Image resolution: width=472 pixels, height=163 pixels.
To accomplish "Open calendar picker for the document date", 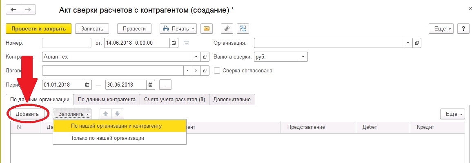I will (x=173, y=43).
